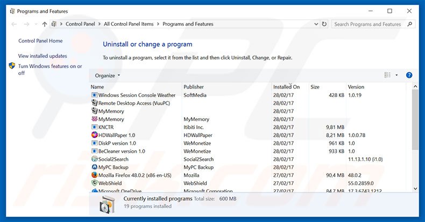
Task: Sort by the Size column header
Action: pyautogui.click(x=315, y=87)
